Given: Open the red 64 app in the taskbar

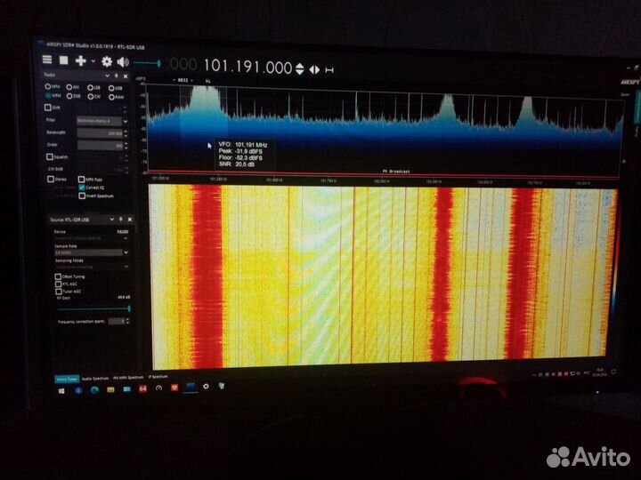Looking at the screenshot, I should click(142, 388).
